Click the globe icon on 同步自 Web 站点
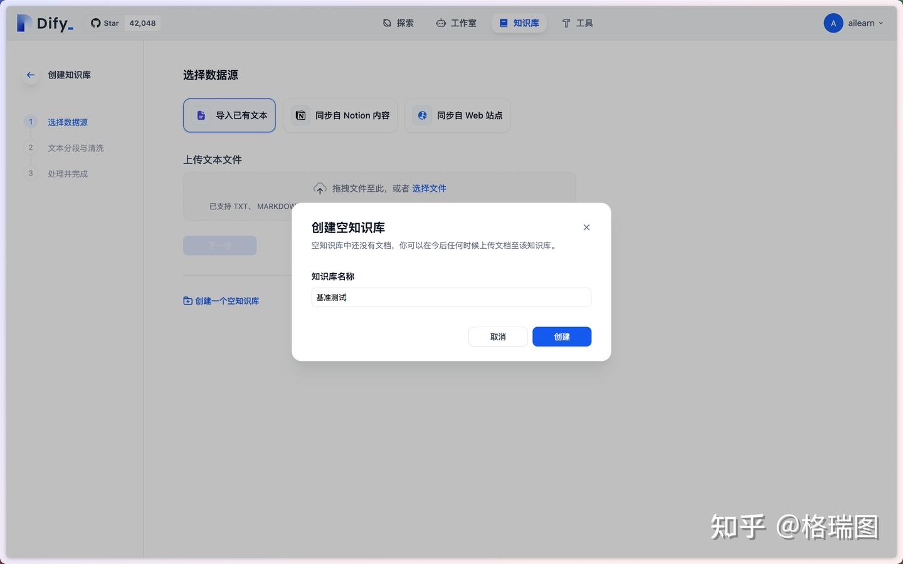 click(x=421, y=115)
